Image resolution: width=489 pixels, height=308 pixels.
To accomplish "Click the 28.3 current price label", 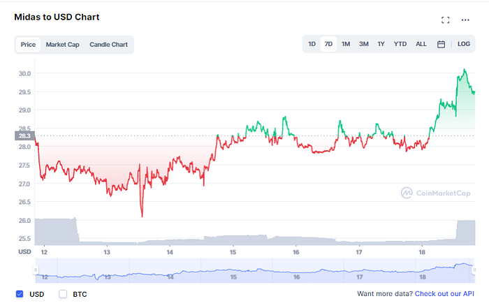I will click(24, 135).
